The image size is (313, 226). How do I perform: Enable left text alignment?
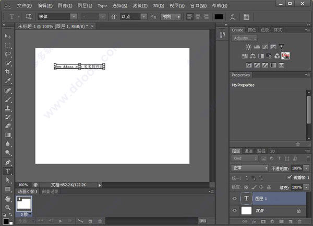[189, 17]
